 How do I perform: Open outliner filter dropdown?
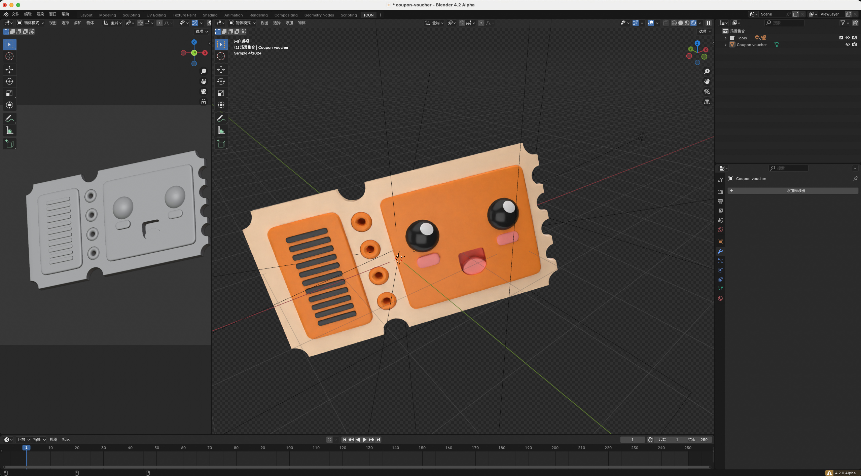(845, 23)
